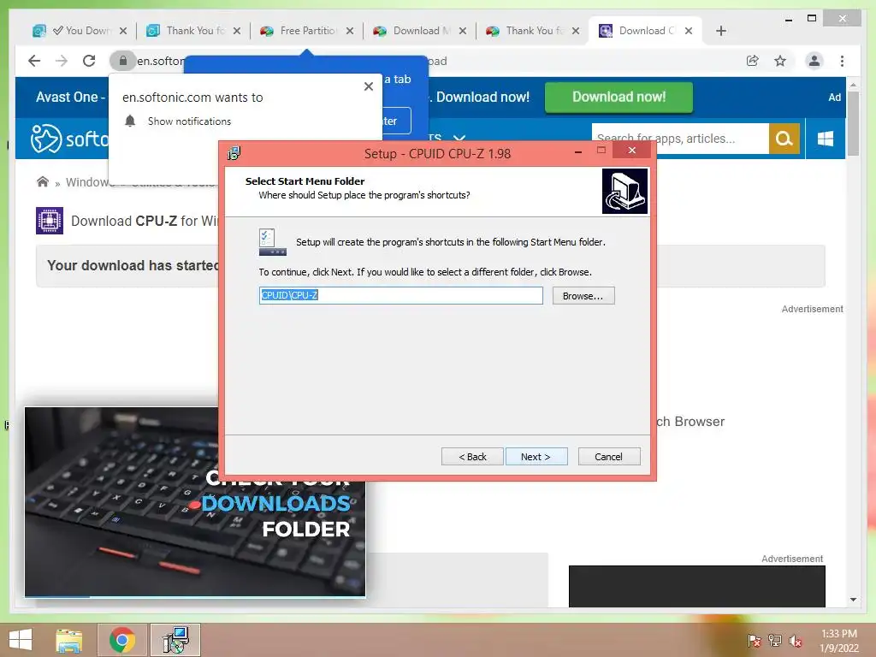Open a new Chrome tab
Viewport: 876px width, 657px height.
(x=720, y=31)
